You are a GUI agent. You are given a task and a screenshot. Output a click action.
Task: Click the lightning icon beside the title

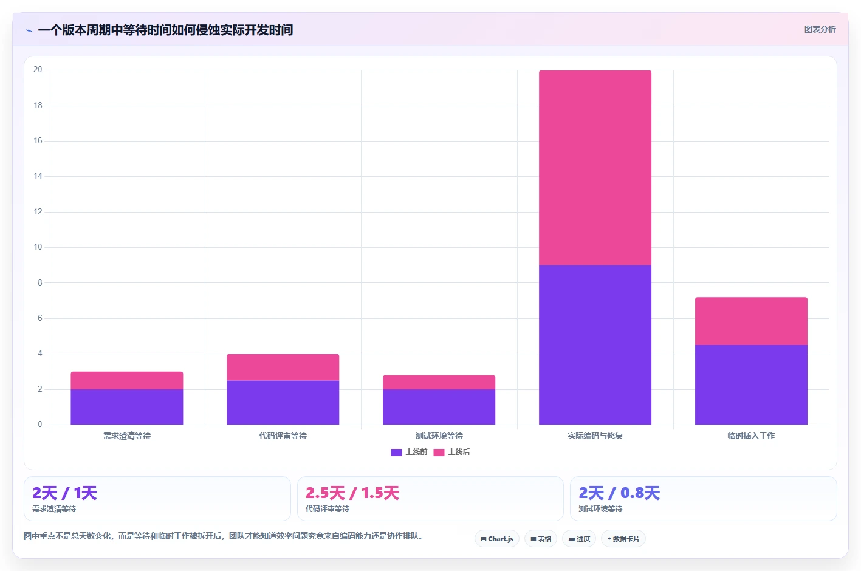pos(29,30)
